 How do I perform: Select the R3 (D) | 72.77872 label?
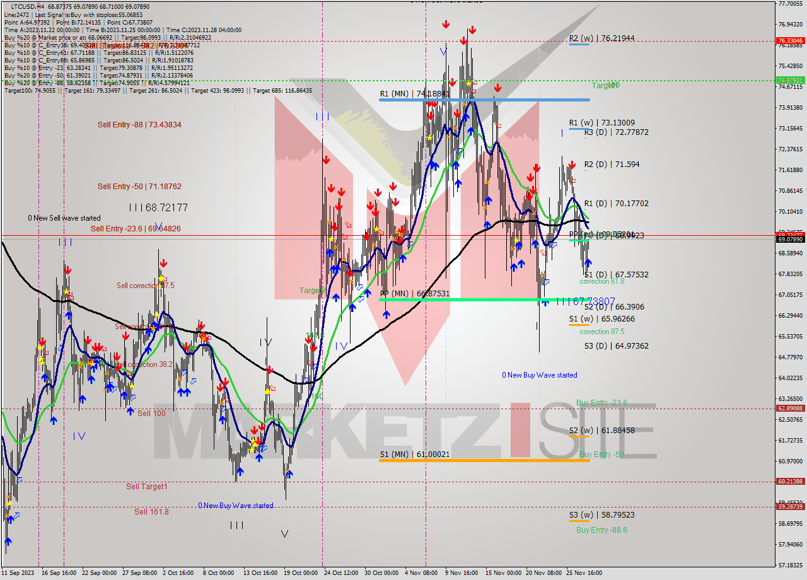616,132
